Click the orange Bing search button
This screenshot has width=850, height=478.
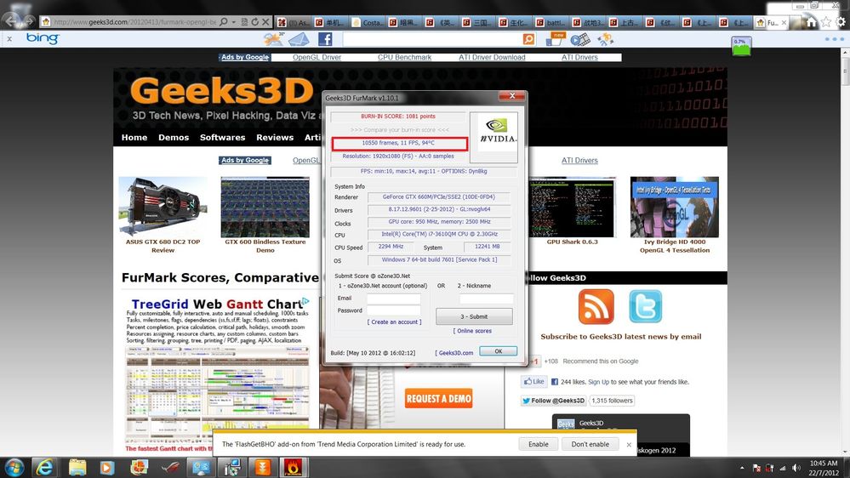[528, 39]
